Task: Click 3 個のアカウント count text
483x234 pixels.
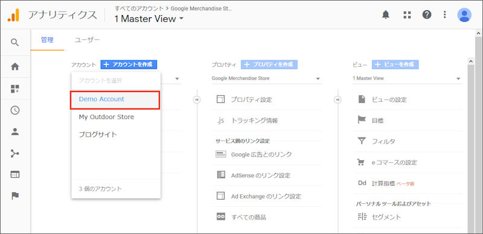Action: 100,189
